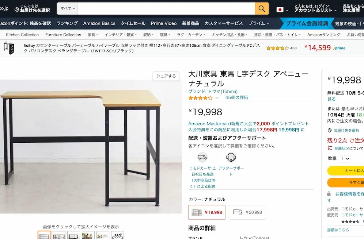Expand the 家具 category menu
364x239 pixels.
tap(93, 35)
